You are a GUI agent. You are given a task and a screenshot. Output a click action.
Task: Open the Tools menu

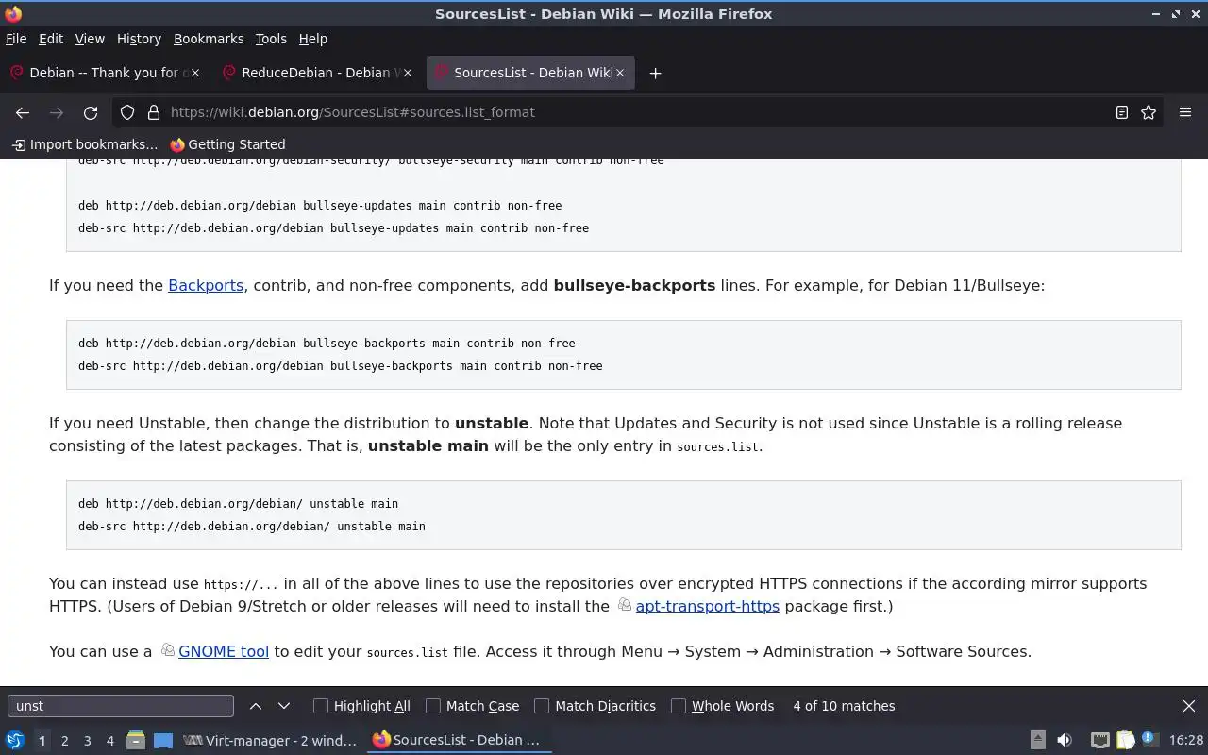(x=271, y=39)
